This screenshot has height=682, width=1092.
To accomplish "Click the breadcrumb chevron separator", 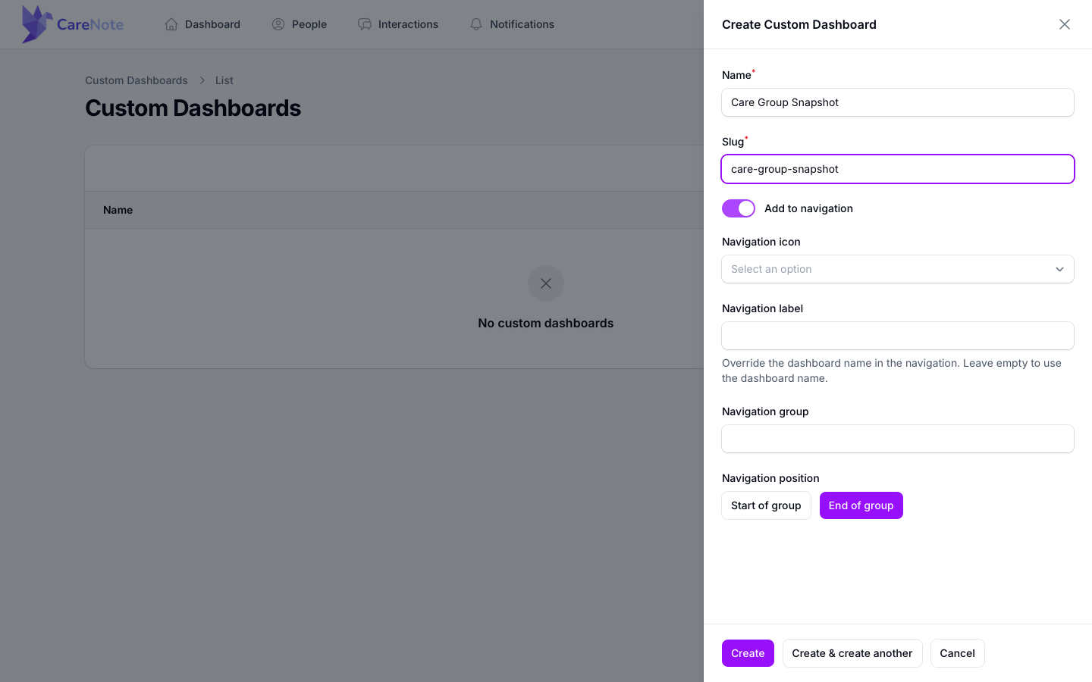I will pyautogui.click(x=202, y=80).
